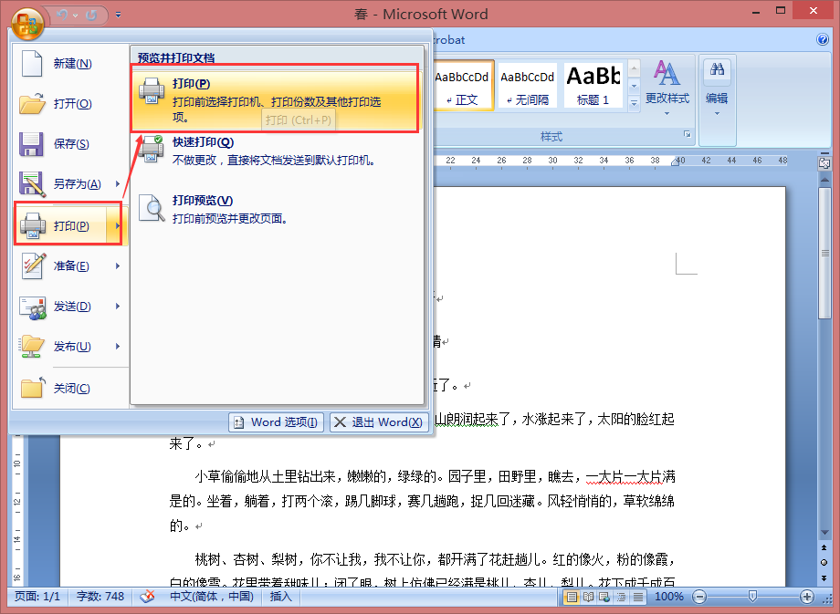Toggle 插入 insert mode in status bar

[280, 597]
